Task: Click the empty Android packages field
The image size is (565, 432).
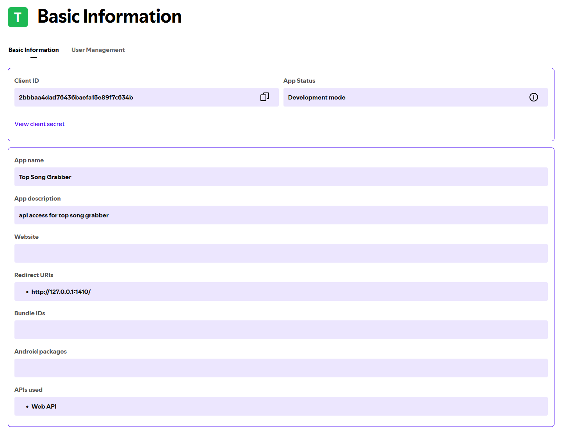Action: [x=281, y=368]
